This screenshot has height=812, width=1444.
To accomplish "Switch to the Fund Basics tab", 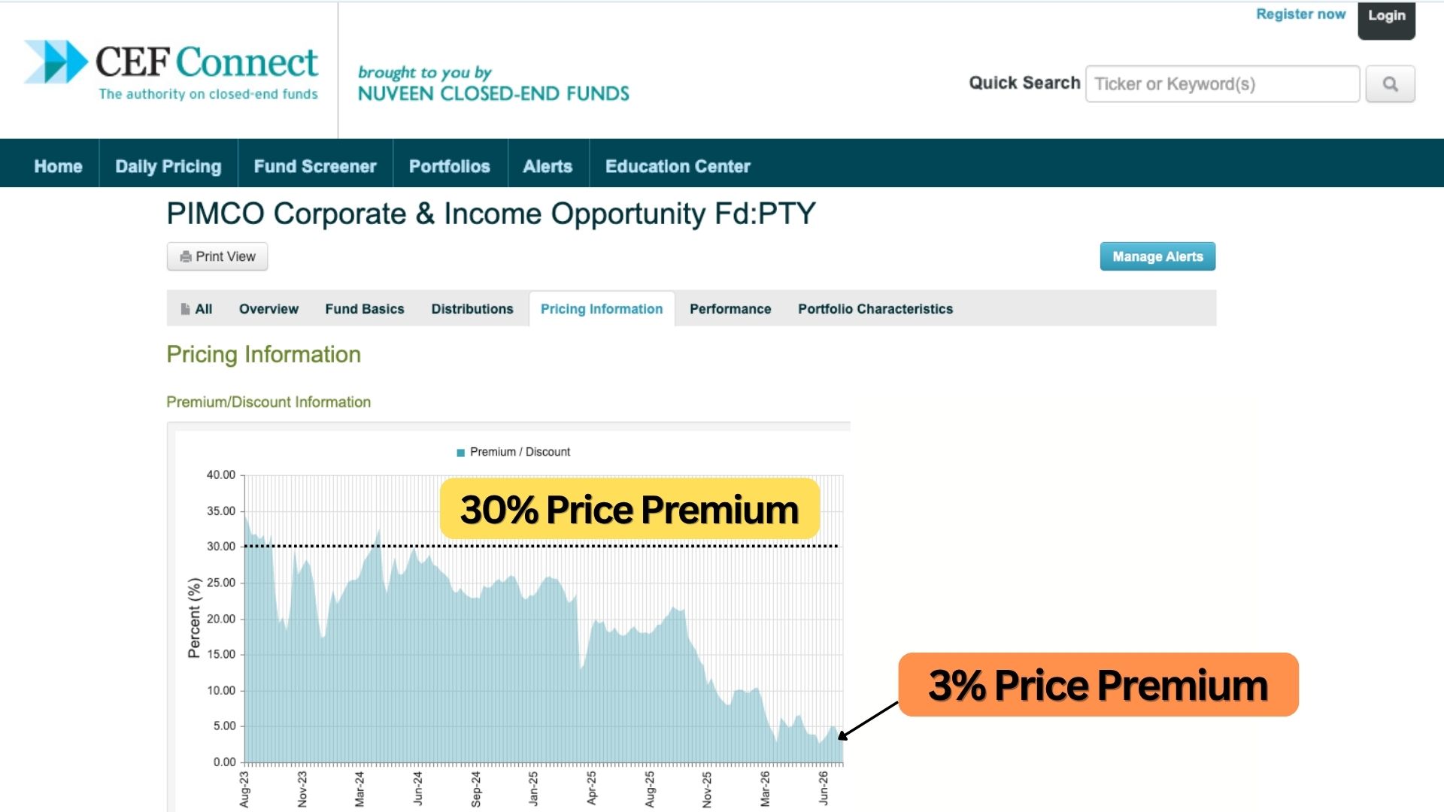I will 365,309.
